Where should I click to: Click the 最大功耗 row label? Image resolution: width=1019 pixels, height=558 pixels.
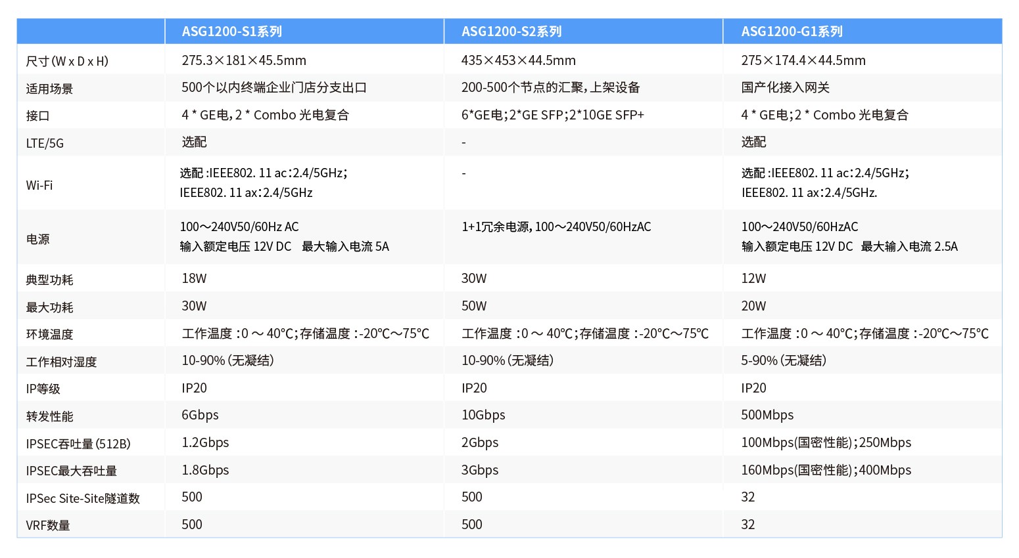[x=49, y=307]
